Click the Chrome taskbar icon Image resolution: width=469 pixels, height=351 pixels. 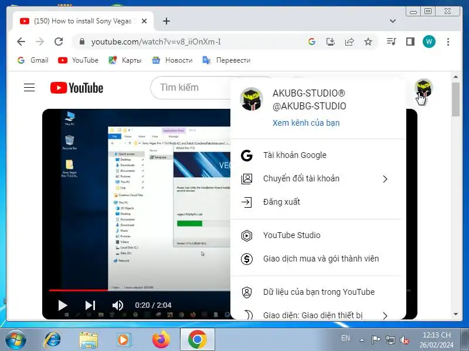point(197,339)
